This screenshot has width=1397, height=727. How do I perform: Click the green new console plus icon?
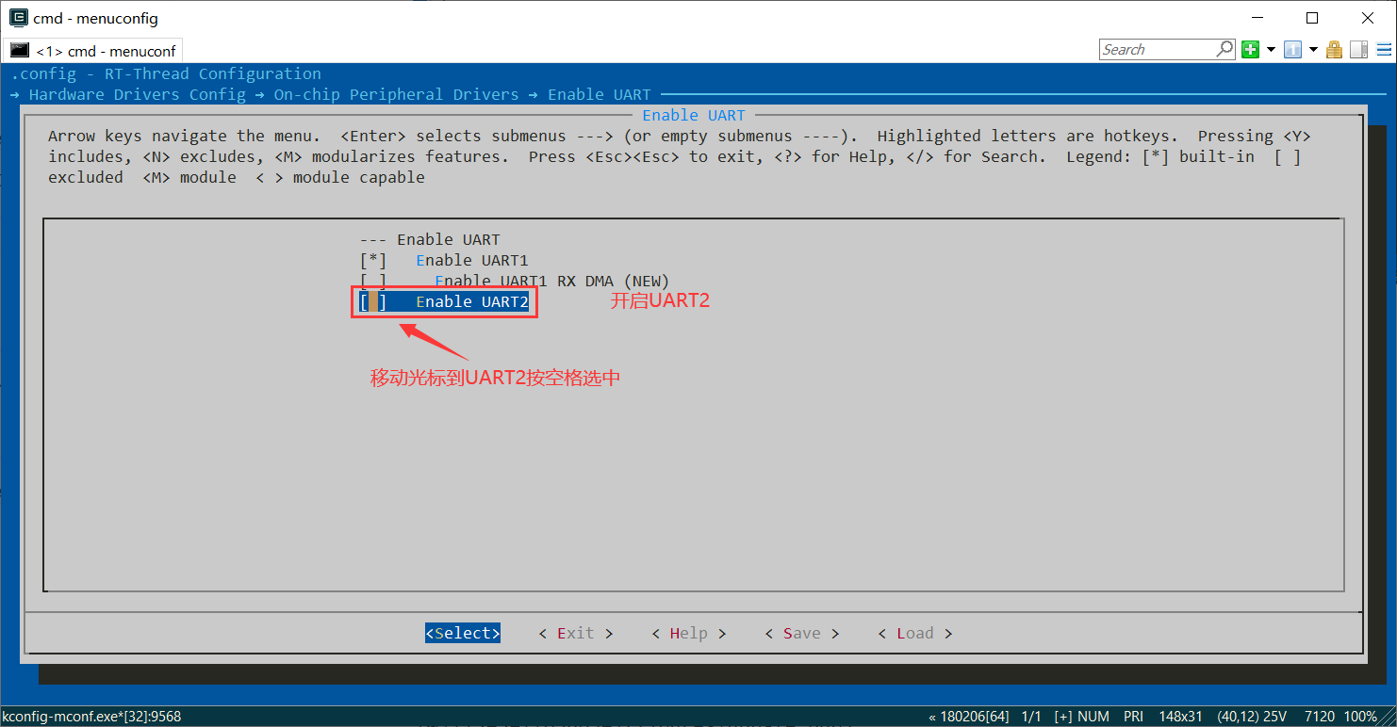pyautogui.click(x=1250, y=50)
